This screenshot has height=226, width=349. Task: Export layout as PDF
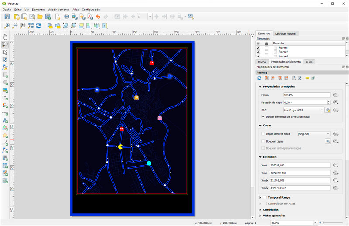pyautogui.click(x=90, y=17)
